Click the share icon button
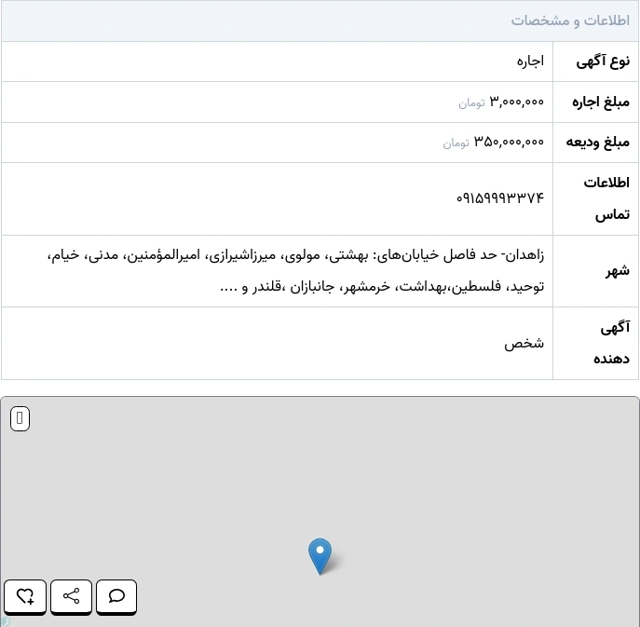Viewport: 640px width, 627px height. (x=71, y=596)
